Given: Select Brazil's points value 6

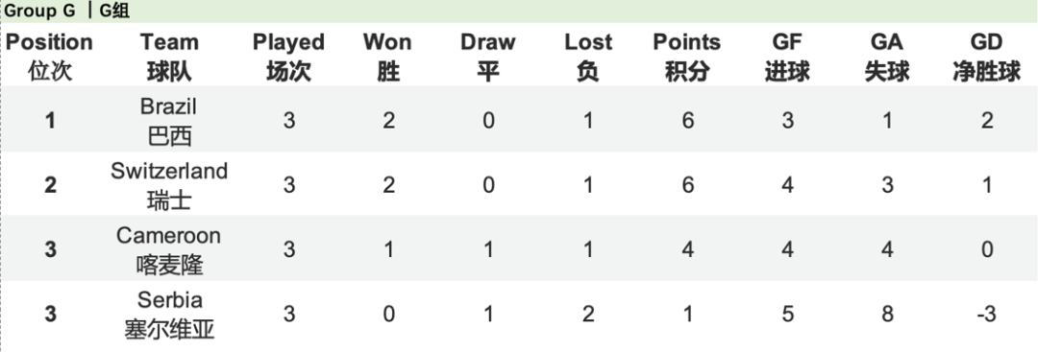Looking at the screenshot, I should pyautogui.click(x=687, y=121).
